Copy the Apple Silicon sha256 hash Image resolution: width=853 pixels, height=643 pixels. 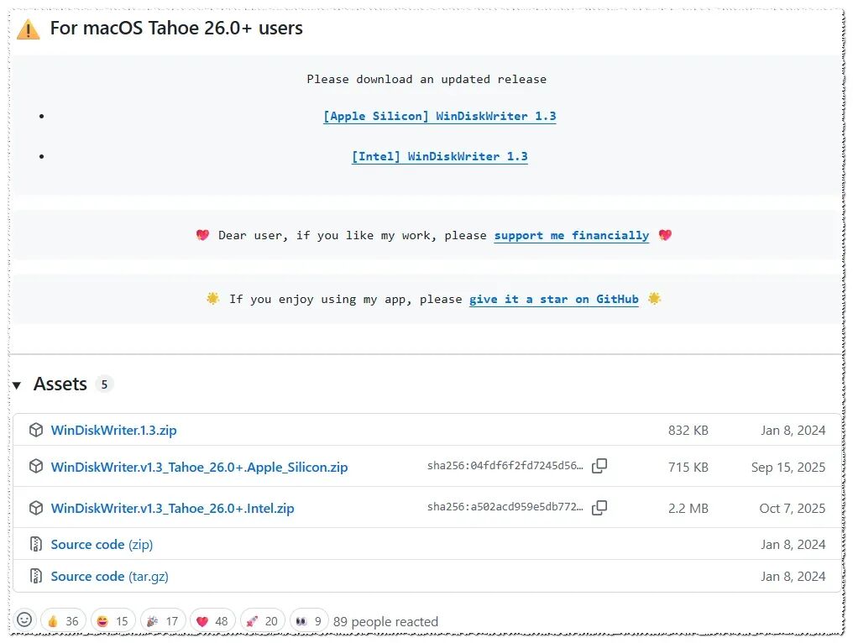pos(599,466)
